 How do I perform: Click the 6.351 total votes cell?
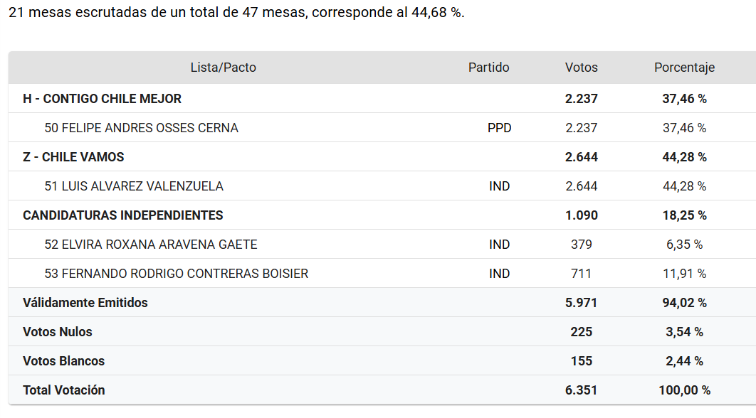581,390
